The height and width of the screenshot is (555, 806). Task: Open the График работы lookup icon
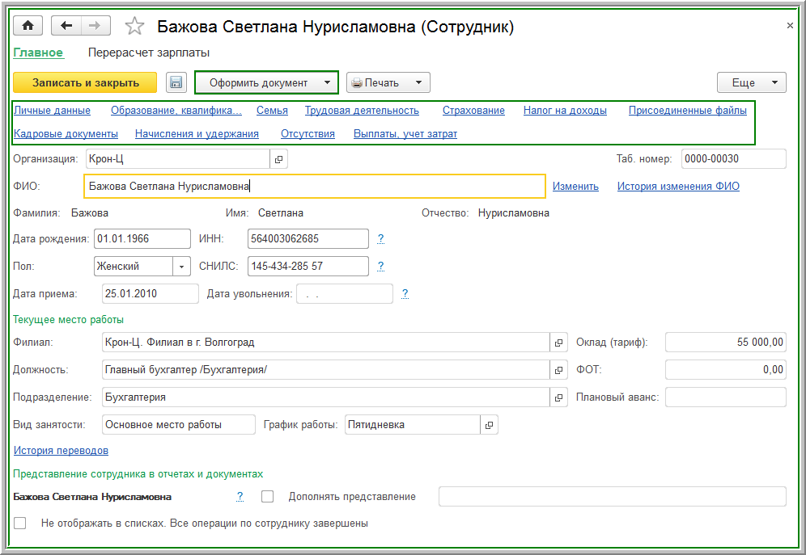point(489,424)
